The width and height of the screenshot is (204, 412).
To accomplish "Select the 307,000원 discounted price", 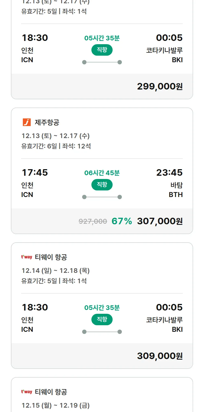I will point(160,221).
